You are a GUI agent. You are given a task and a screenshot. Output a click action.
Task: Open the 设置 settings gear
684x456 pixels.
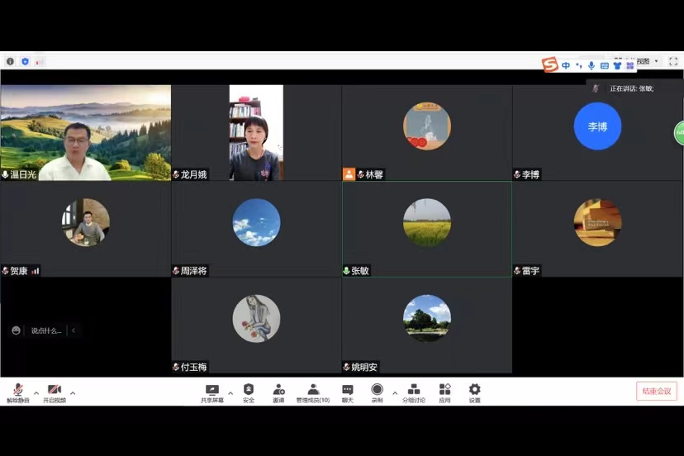click(x=474, y=392)
